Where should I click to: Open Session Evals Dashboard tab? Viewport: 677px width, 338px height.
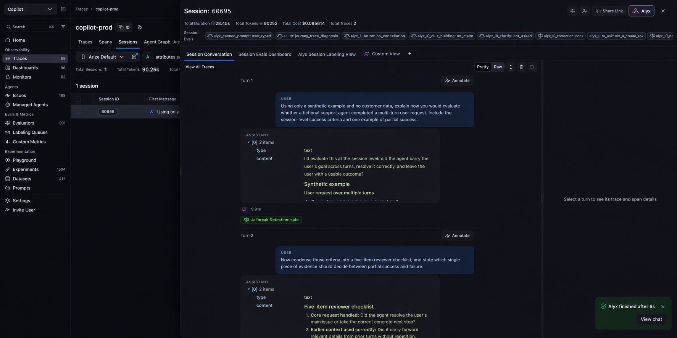(265, 54)
